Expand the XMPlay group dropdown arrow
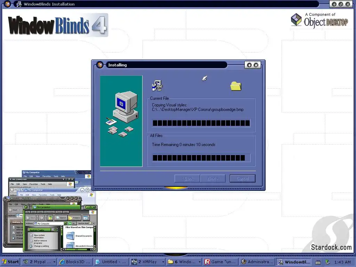 [x=163, y=262]
